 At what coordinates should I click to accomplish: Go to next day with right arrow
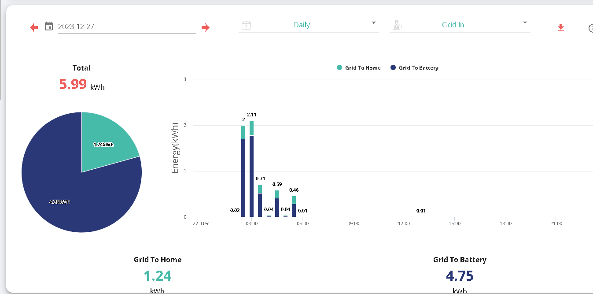click(x=205, y=28)
